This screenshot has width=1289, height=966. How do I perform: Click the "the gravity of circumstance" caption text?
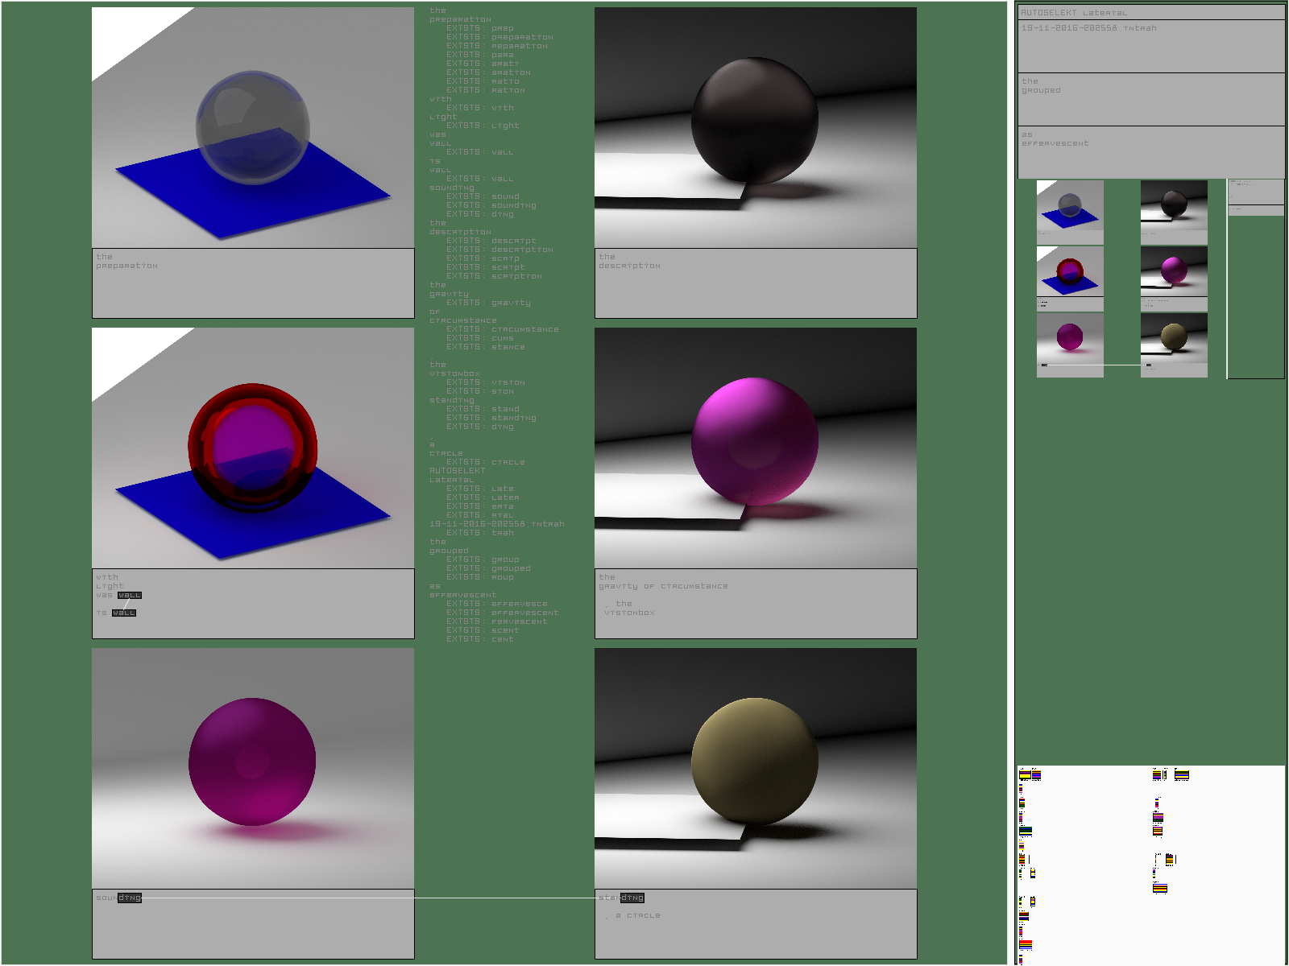[x=663, y=581]
